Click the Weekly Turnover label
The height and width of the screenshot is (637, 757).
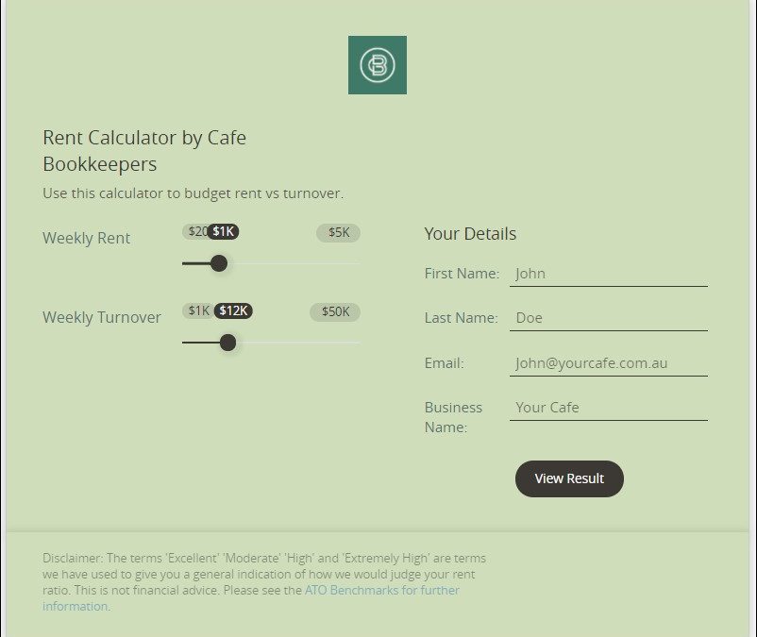click(x=102, y=317)
